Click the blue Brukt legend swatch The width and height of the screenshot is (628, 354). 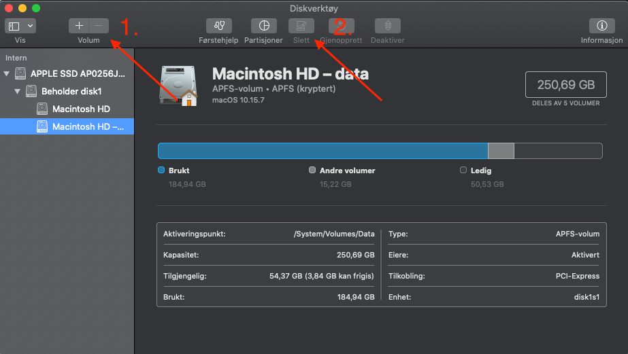[161, 170]
